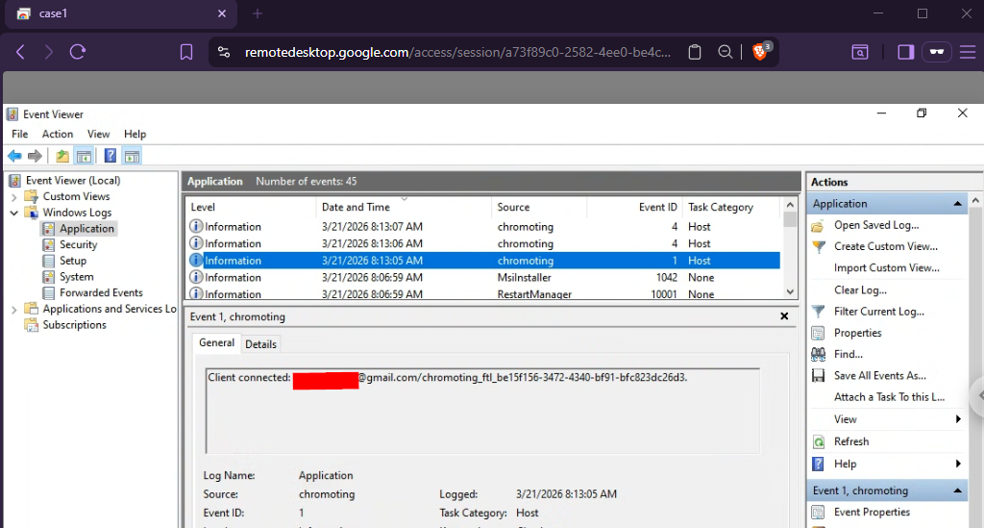Select Security log in tree
The image size is (984, 528).
(78, 245)
